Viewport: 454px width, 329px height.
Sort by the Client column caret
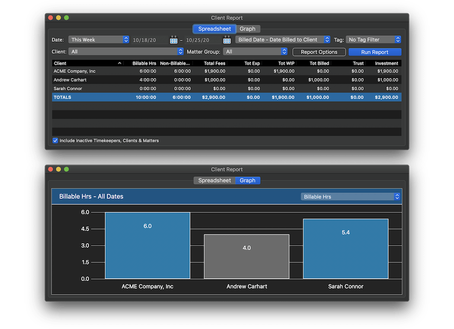[119, 63]
